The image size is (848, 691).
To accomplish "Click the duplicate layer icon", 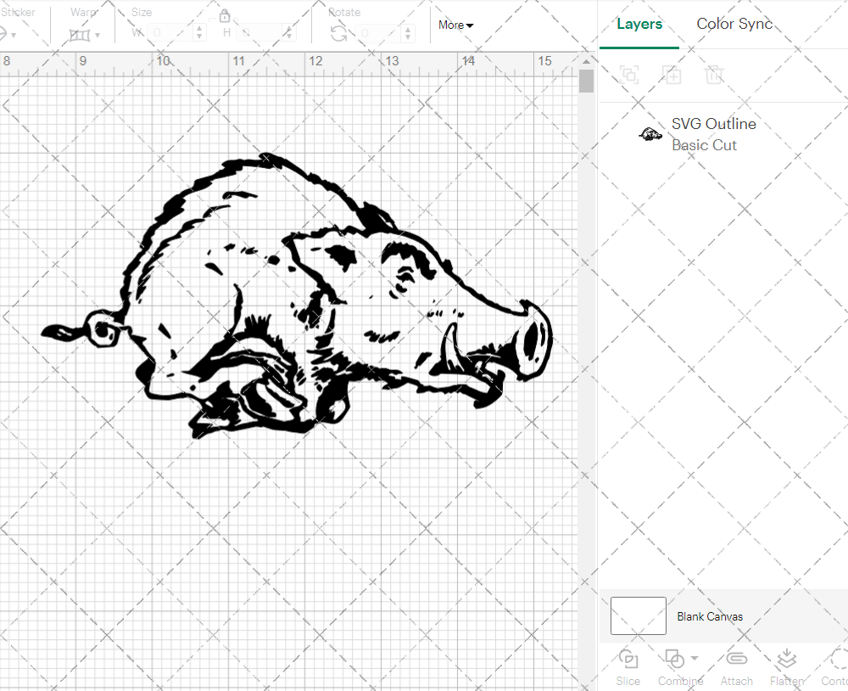I will (x=672, y=75).
